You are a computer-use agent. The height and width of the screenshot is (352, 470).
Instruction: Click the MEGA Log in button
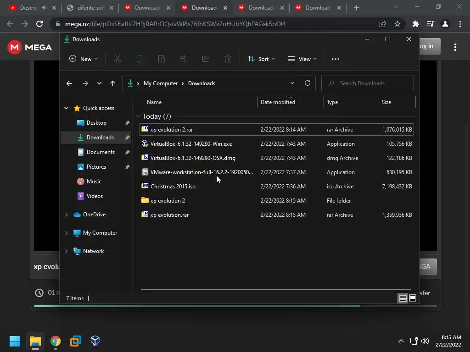click(430, 46)
